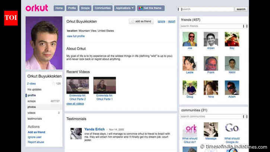The width and height of the screenshot is (270, 152).
Task: Click the ignore link near profile name
Action: point(161,22)
